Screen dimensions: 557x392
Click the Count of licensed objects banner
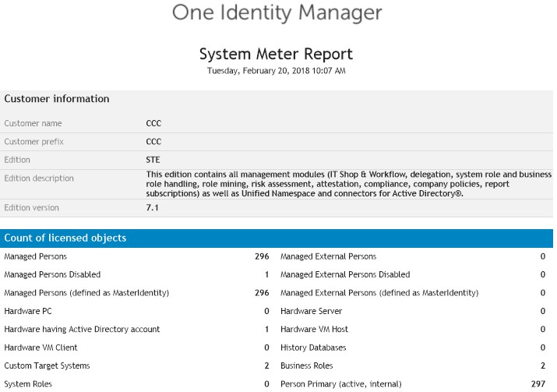tap(277, 238)
